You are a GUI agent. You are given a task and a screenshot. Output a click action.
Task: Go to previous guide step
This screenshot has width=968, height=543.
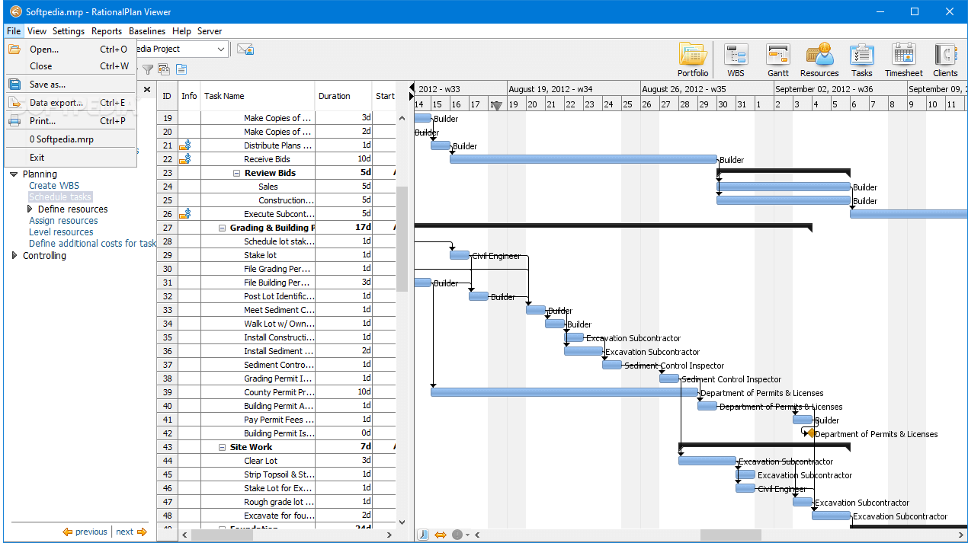click(85, 532)
